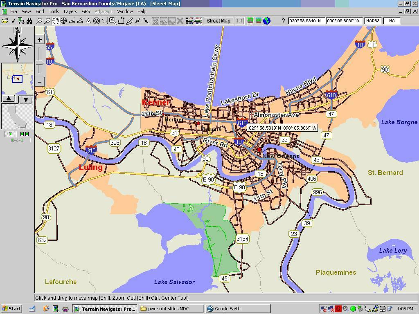
Task: Select the hand pan tool
Action: (56, 21)
